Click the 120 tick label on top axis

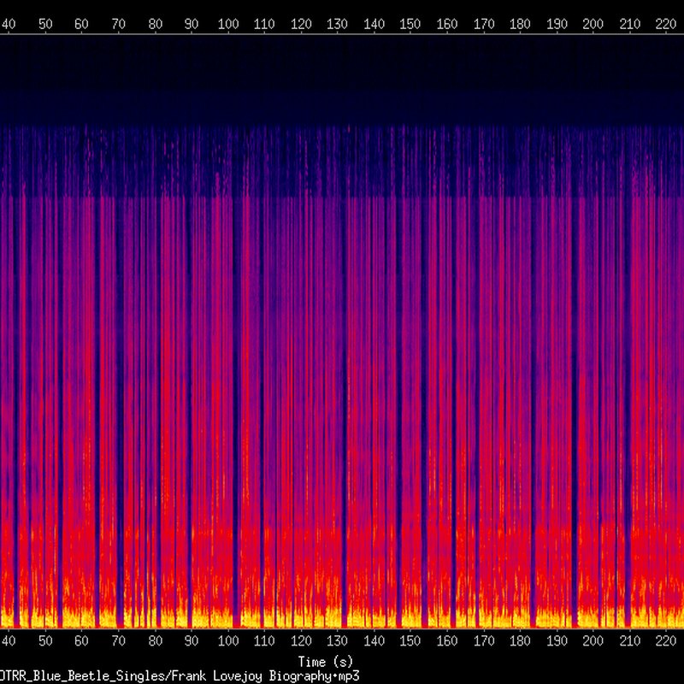point(302,24)
